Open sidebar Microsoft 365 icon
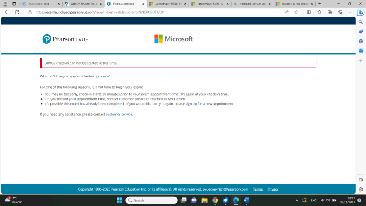The height and width of the screenshot is (206, 366). (x=361, y=41)
